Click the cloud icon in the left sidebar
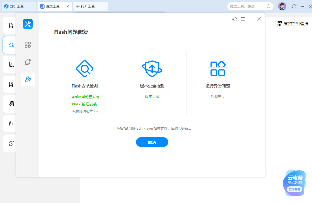This screenshot has width=312, height=203. point(10,45)
